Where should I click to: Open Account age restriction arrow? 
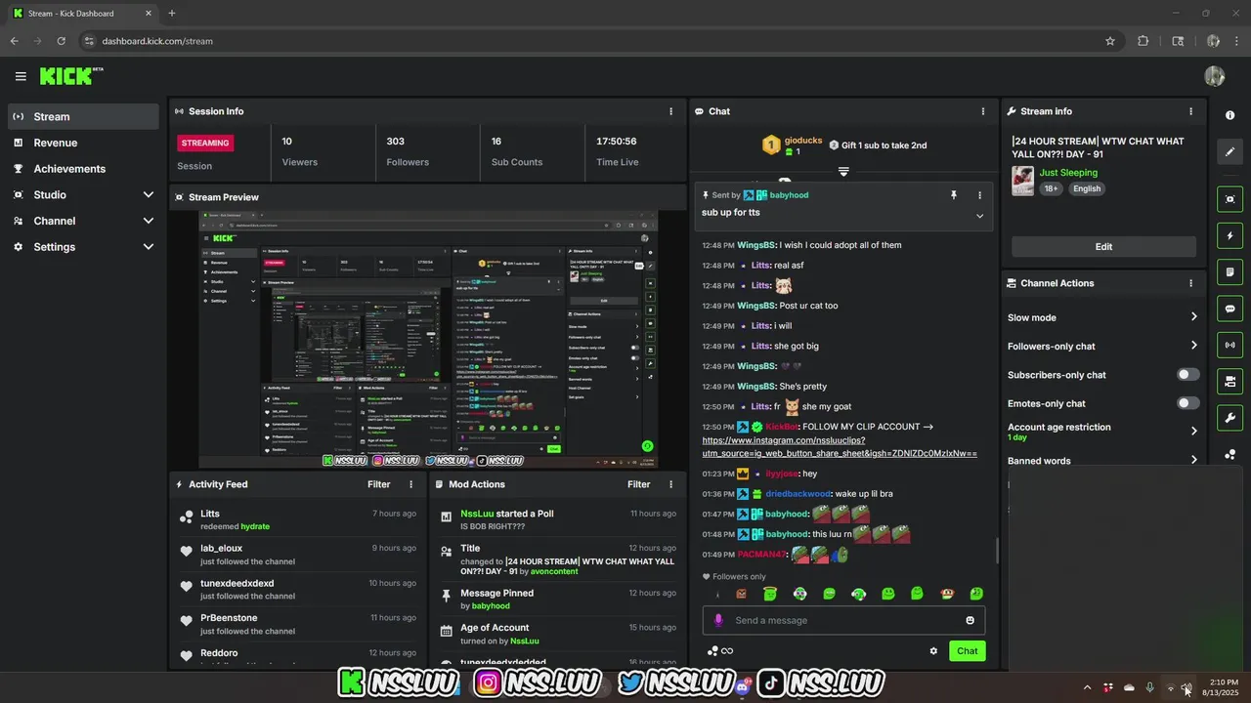(1193, 432)
